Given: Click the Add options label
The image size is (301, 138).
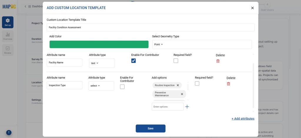Looking at the screenshot, I should click(159, 78).
